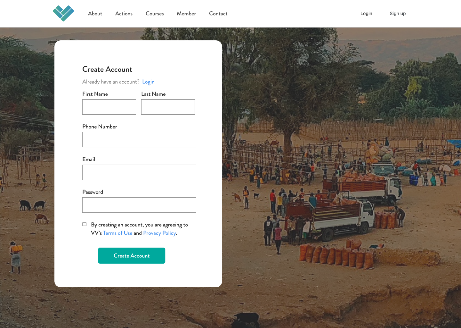461x328 pixels.
Task: Click the Password field label
Action: click(93, 192)
